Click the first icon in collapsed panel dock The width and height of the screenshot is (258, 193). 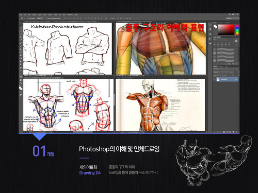(210, 25)
